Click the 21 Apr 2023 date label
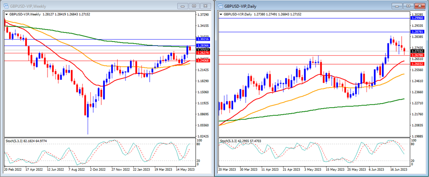The width and height of the screenshot is (429, 177). pos(292,170)
